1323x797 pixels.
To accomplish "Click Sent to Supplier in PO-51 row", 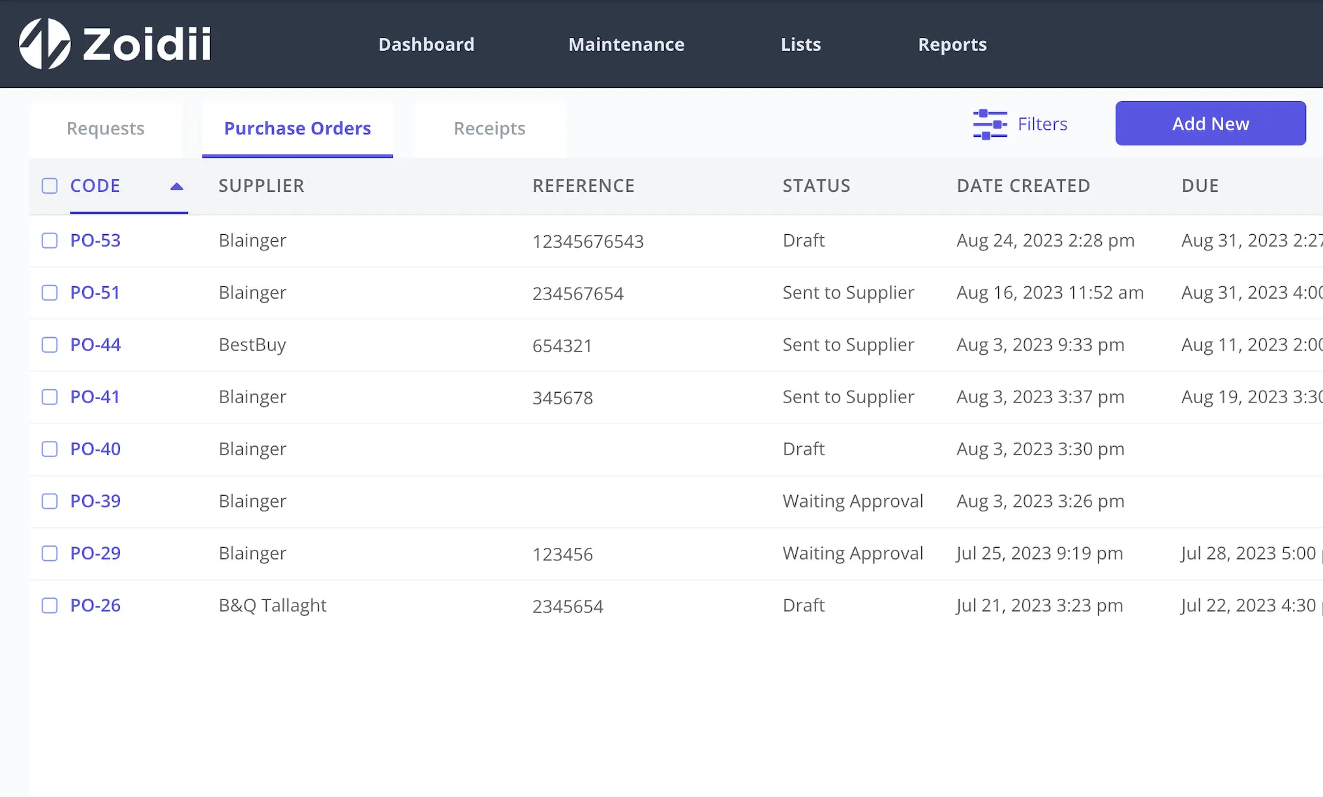I will (x=848, y=293).
